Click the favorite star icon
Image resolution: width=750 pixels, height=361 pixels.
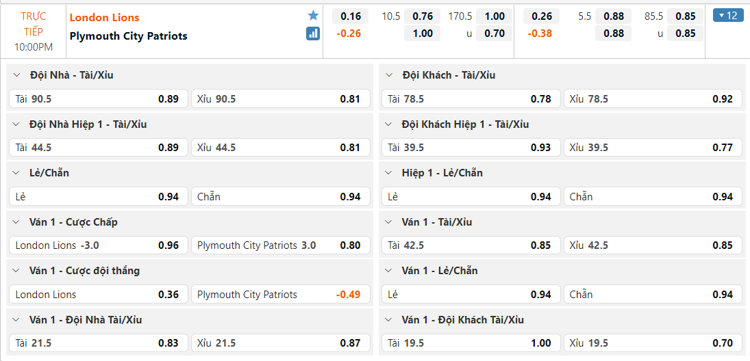coord(313,16)
